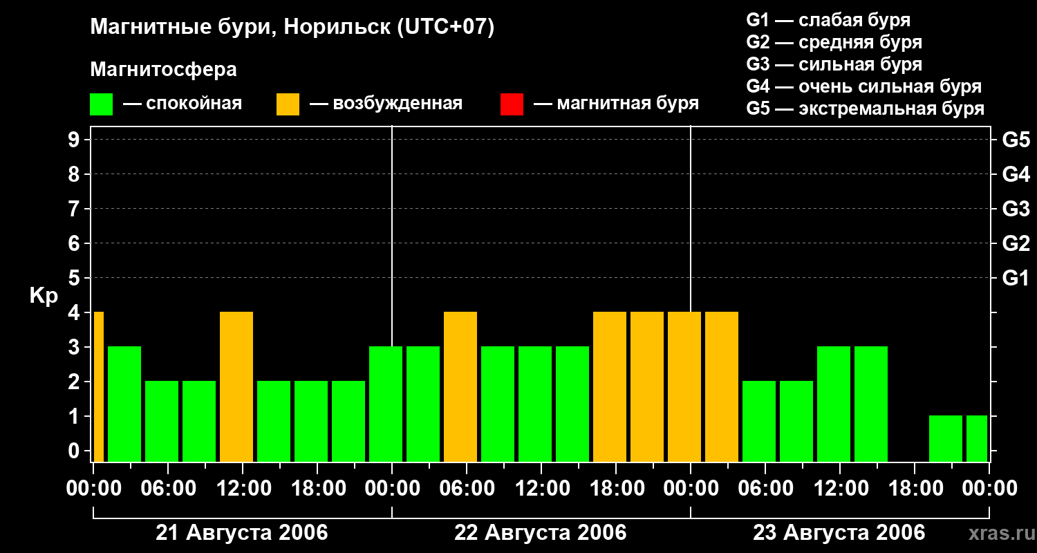Viewport: 1037px width, 553px height.
Task: Click the legend line 'G1 — слабая буря'
Action: point(828,19)
